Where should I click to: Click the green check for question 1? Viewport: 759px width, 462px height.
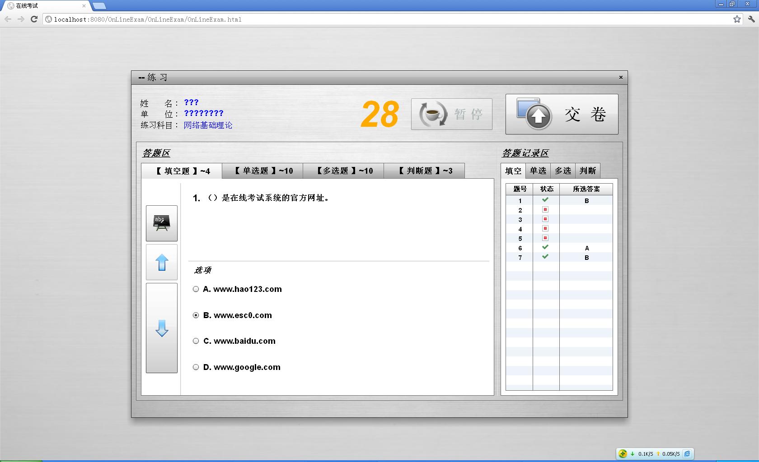pos(546,200)
